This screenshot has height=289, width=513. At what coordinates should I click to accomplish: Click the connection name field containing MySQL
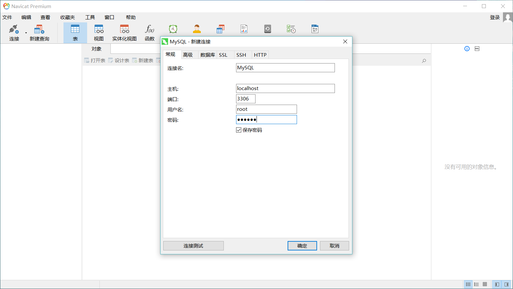(285, 68)
